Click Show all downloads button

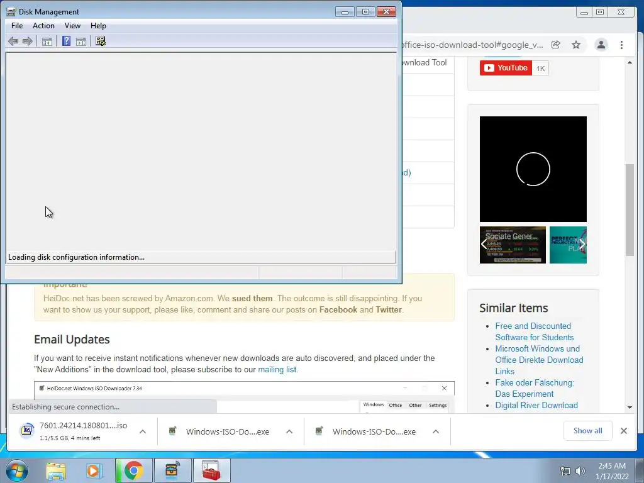(588, 430)
